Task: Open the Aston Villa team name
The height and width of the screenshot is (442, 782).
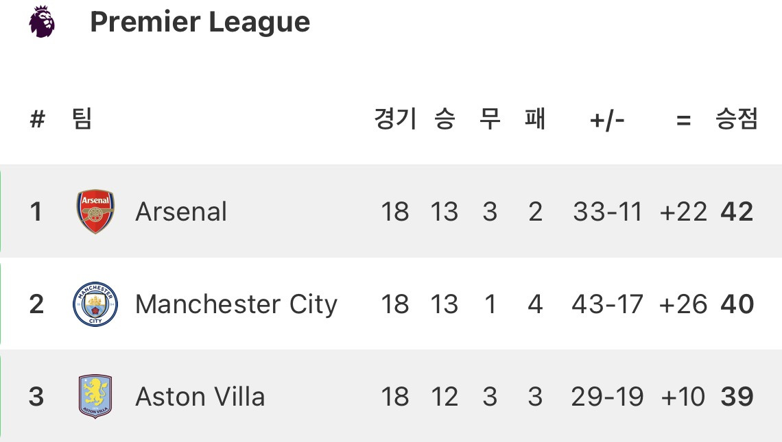Action: pos(200,397)
